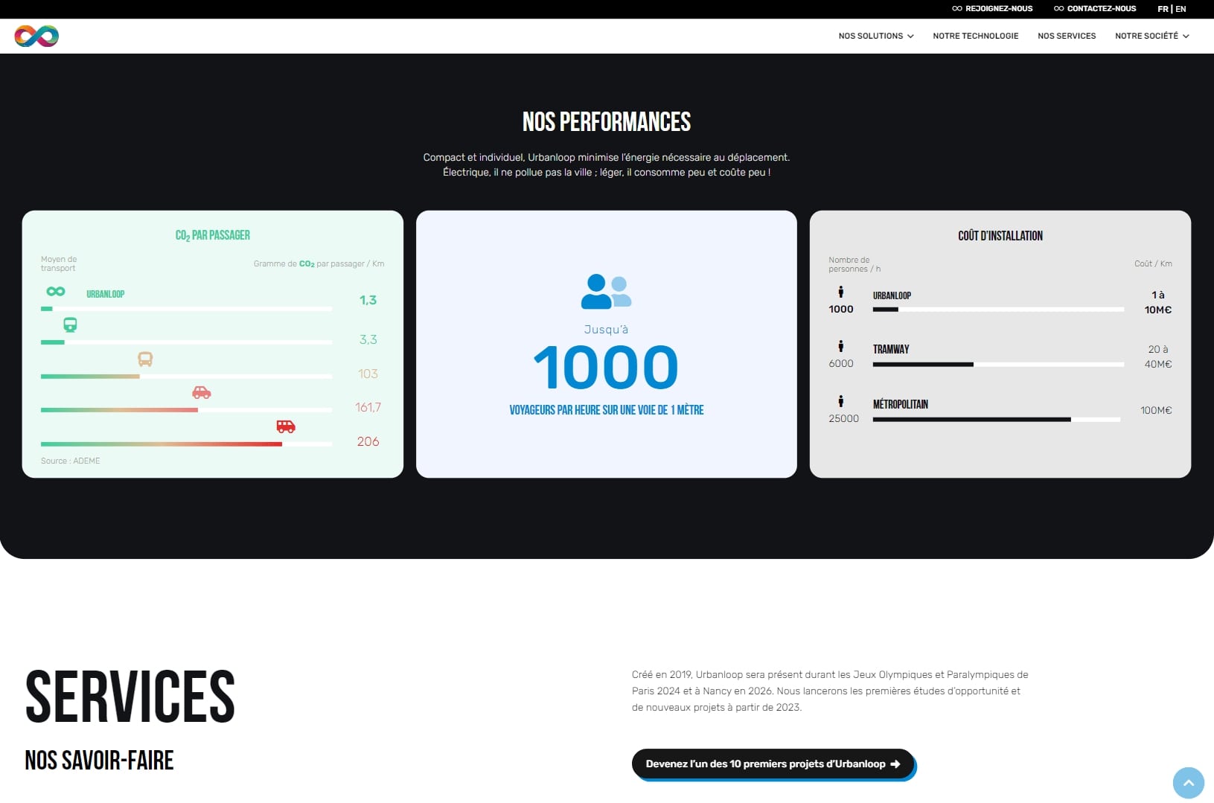The image size is (1214, 803).
Task: Click the 'Source : ADEME' note
Action: pyautogui.click(x=71, y=461)
